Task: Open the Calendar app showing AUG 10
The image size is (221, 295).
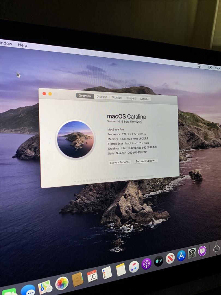Action: coord(92,276)
